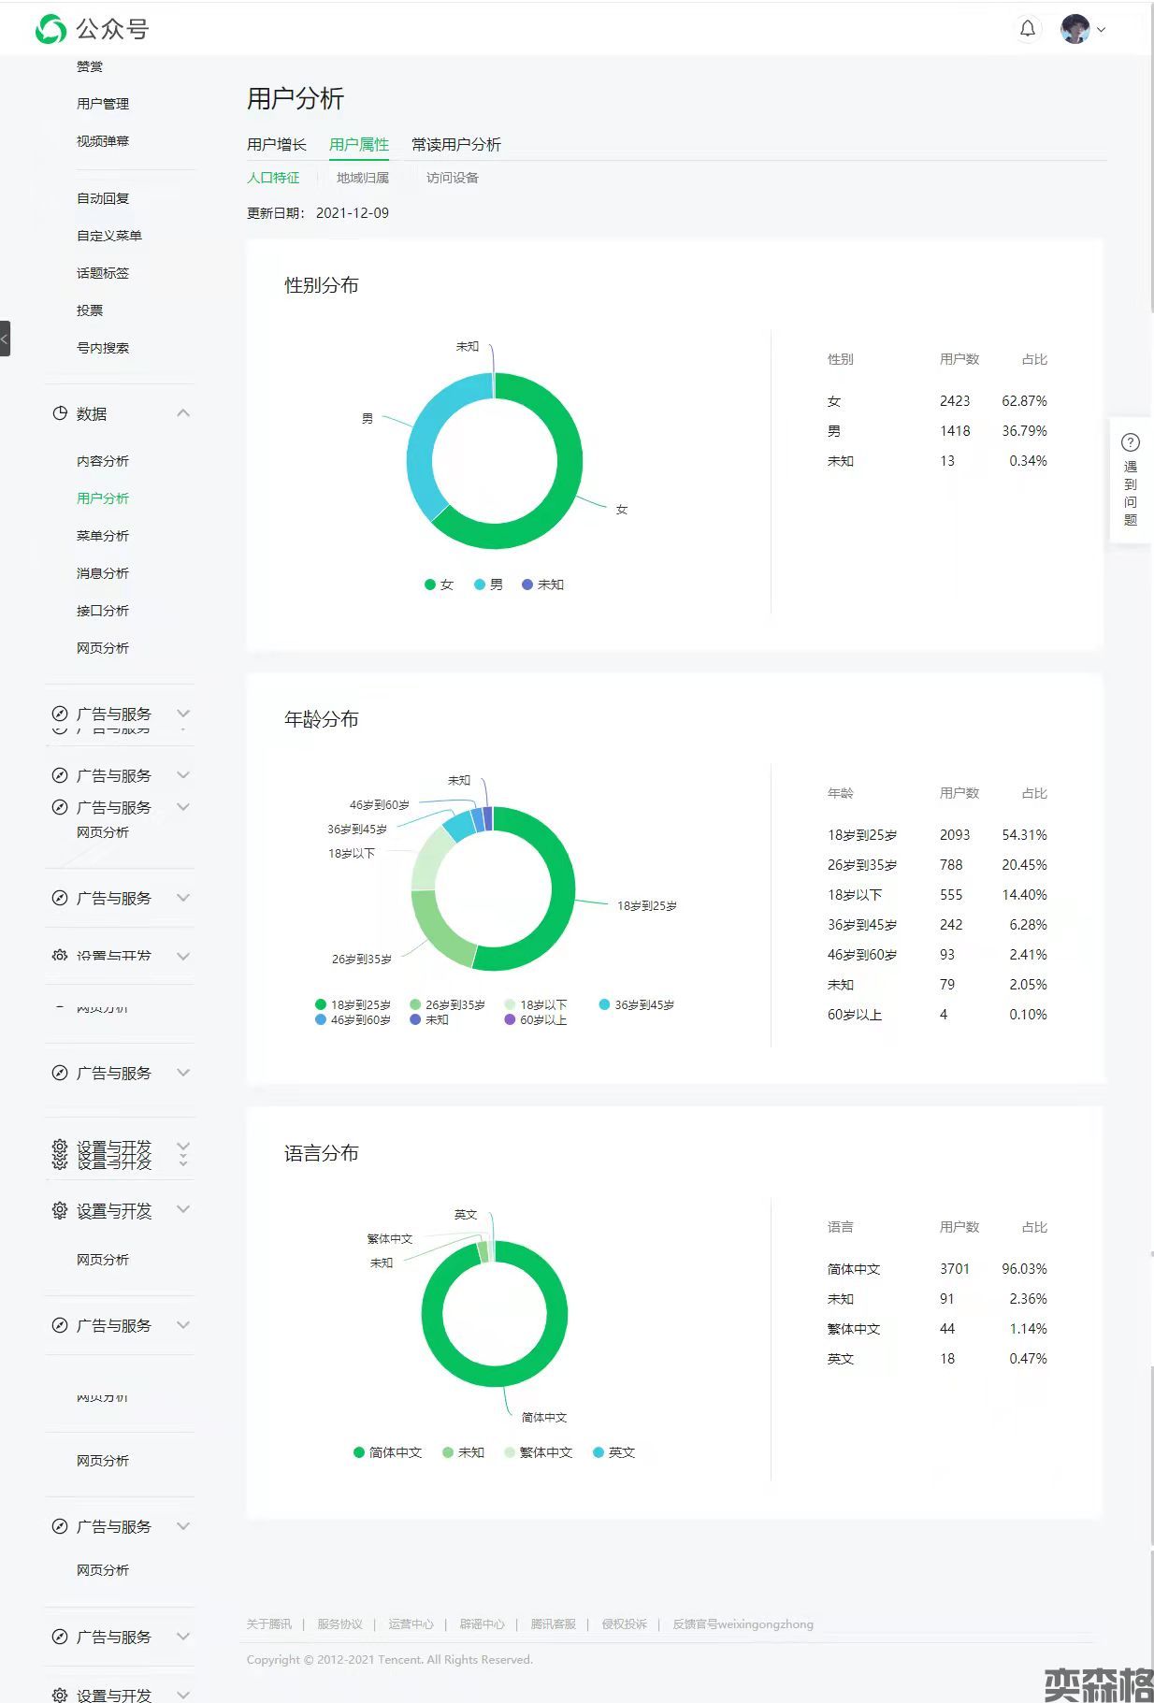Collapse the 数据 section chevron
This screenshot has width=1154, height=1703.
point(183,413)
